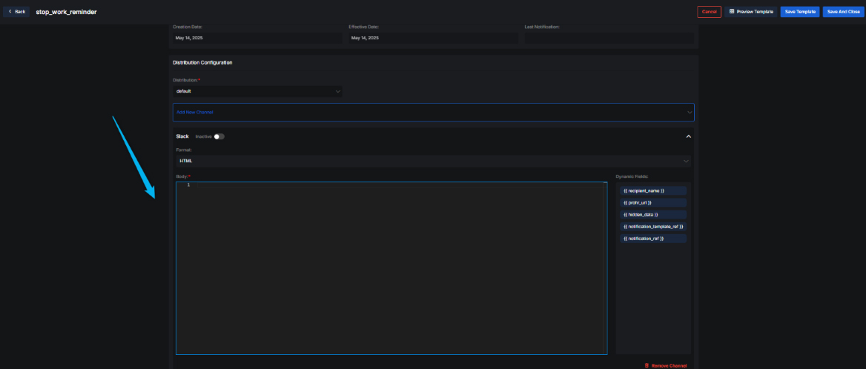
Task: Click the Save And Close button
Action: click(843, 12)
